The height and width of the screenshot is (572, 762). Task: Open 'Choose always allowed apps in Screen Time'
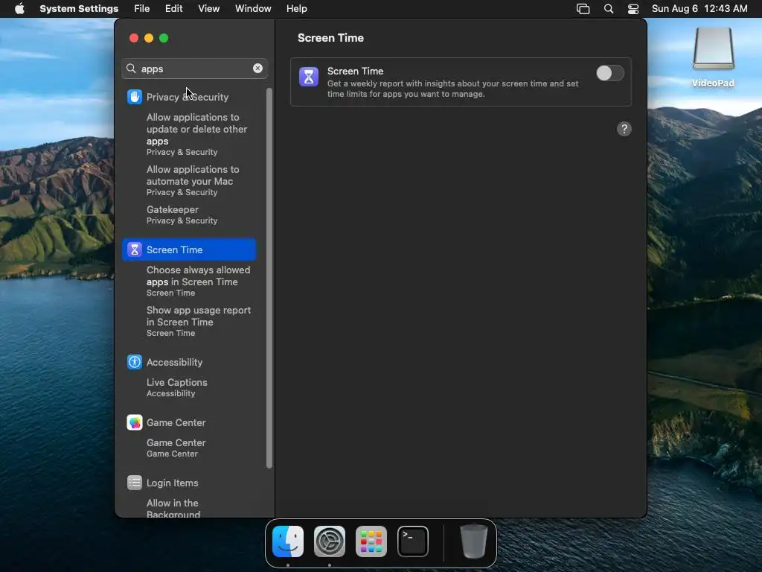pos(198,281)
